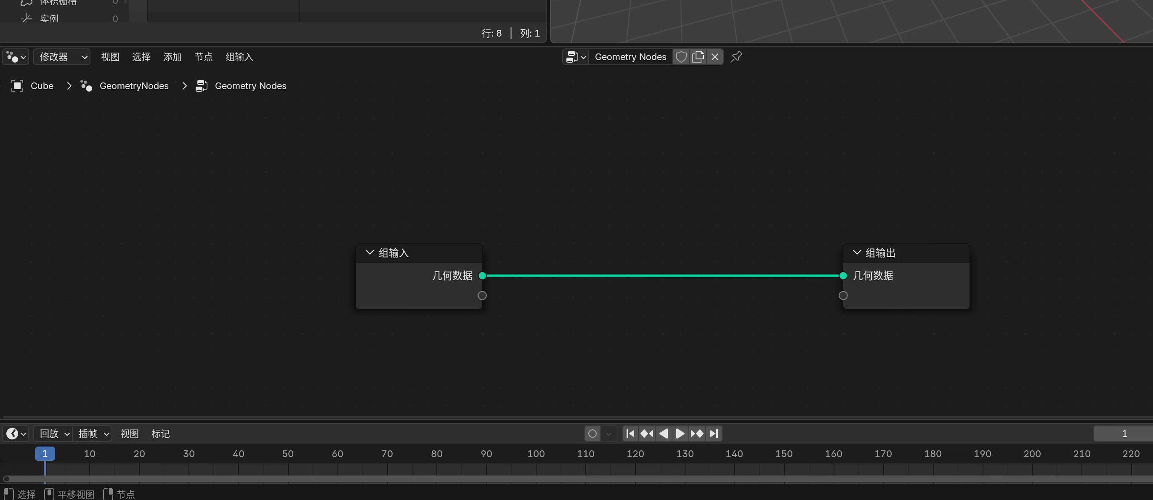Open the 视图 menu in node editor header
The width and height of the screenshot is (1153, 500).
coord(110,57)
